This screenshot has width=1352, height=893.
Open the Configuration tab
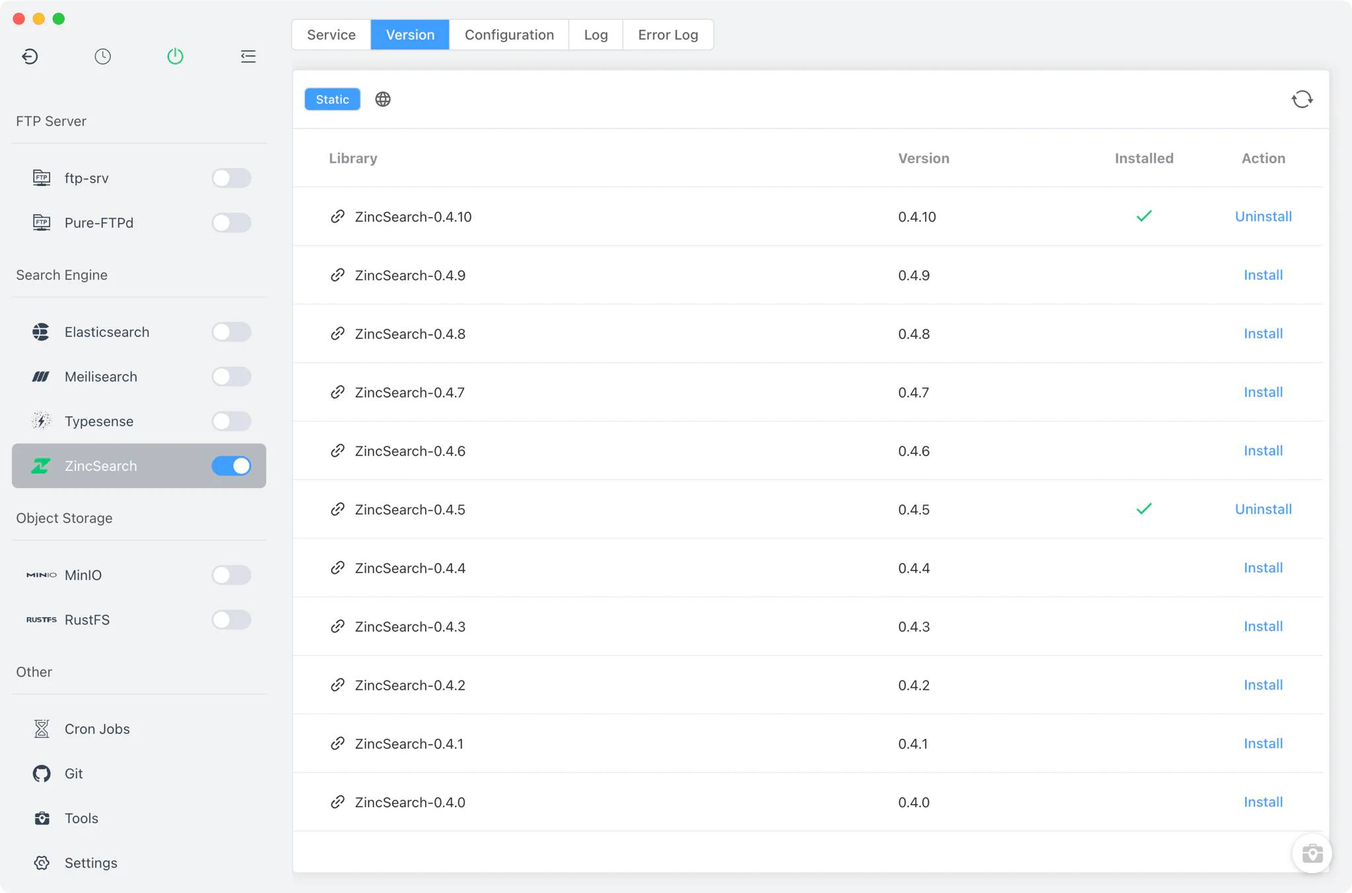click(509, 35)
